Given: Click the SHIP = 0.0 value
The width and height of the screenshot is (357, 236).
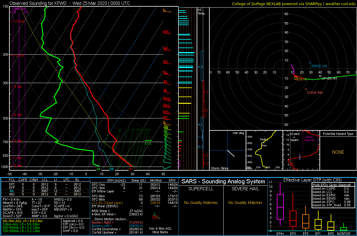Looking at the screenshot, I should pyautogui.click(x=70, y=231).
